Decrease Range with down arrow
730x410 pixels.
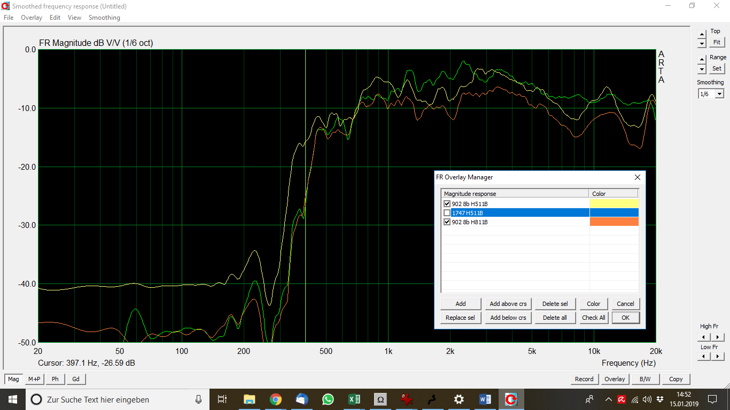click(702, 69)
